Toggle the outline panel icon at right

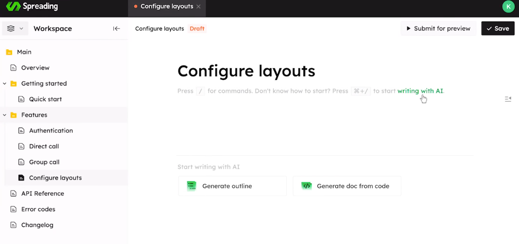click(508, 99)
